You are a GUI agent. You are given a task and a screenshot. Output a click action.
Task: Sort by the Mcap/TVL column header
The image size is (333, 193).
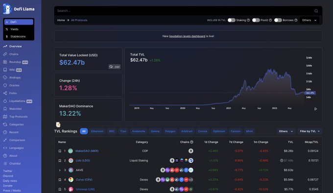tap(311, 142)
